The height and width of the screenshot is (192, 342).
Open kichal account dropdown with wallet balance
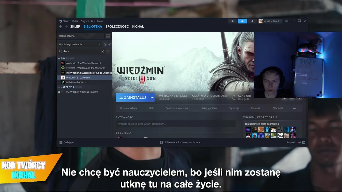click(270, 21)
